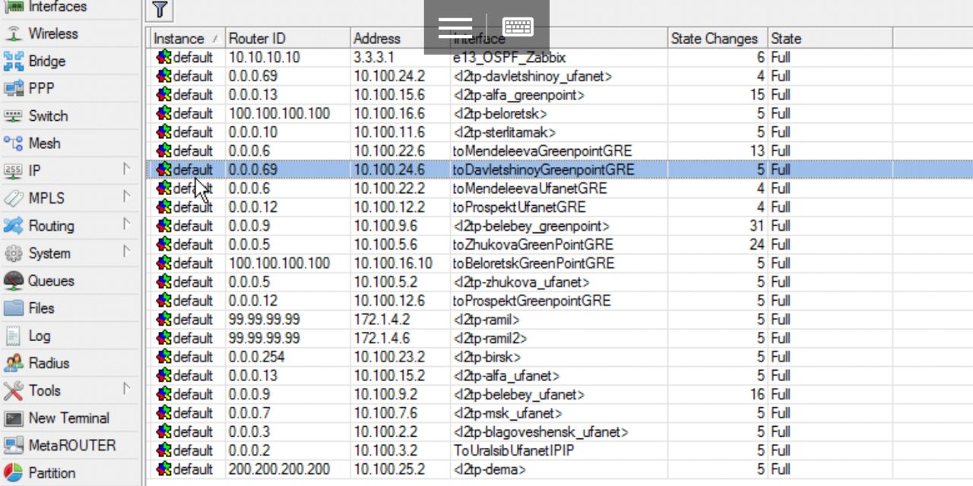
Task: Open the remote session hamburger menu icon
Action: (x=455, y=27)
